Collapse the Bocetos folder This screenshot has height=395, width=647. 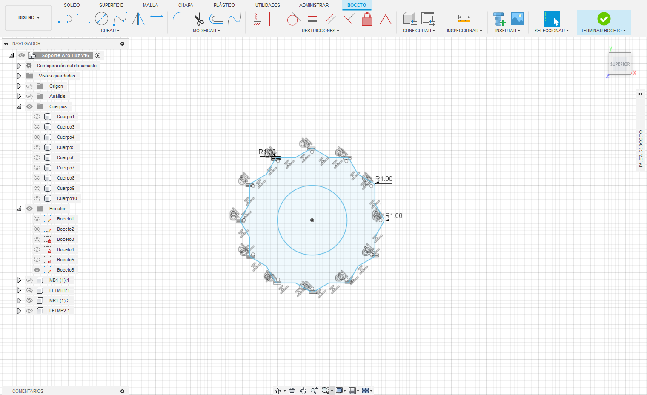pyautogui.click(x=19, y=209)
